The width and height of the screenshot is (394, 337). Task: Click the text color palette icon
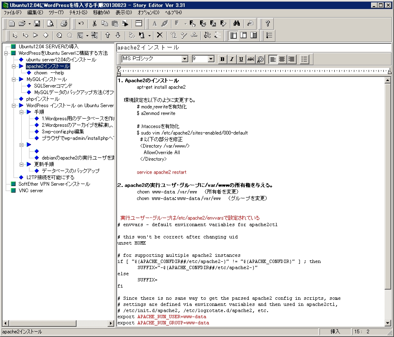pos(261,59)
